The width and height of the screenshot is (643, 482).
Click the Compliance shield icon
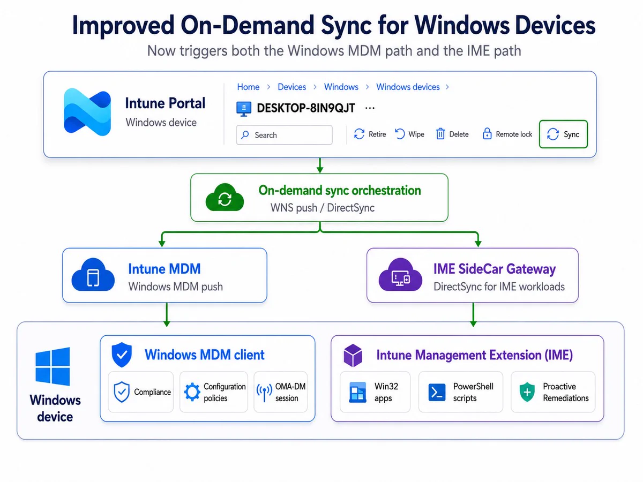pos(122,392)
